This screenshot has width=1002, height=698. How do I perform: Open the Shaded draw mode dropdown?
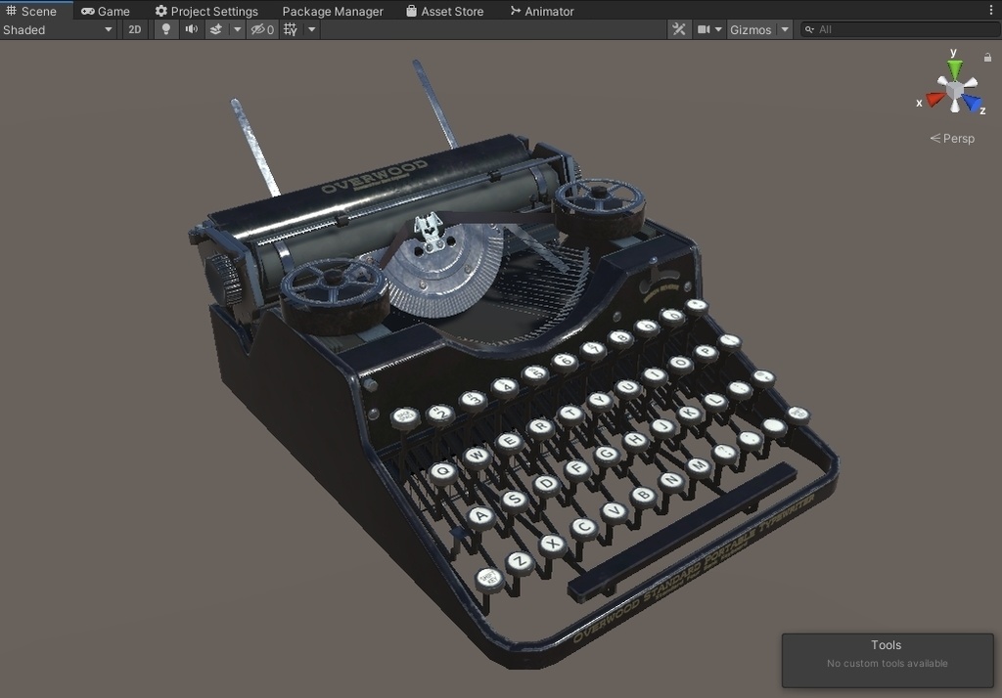pyautogui.click(x=58, y=29)
